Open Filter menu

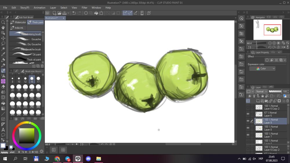(84, 8)
